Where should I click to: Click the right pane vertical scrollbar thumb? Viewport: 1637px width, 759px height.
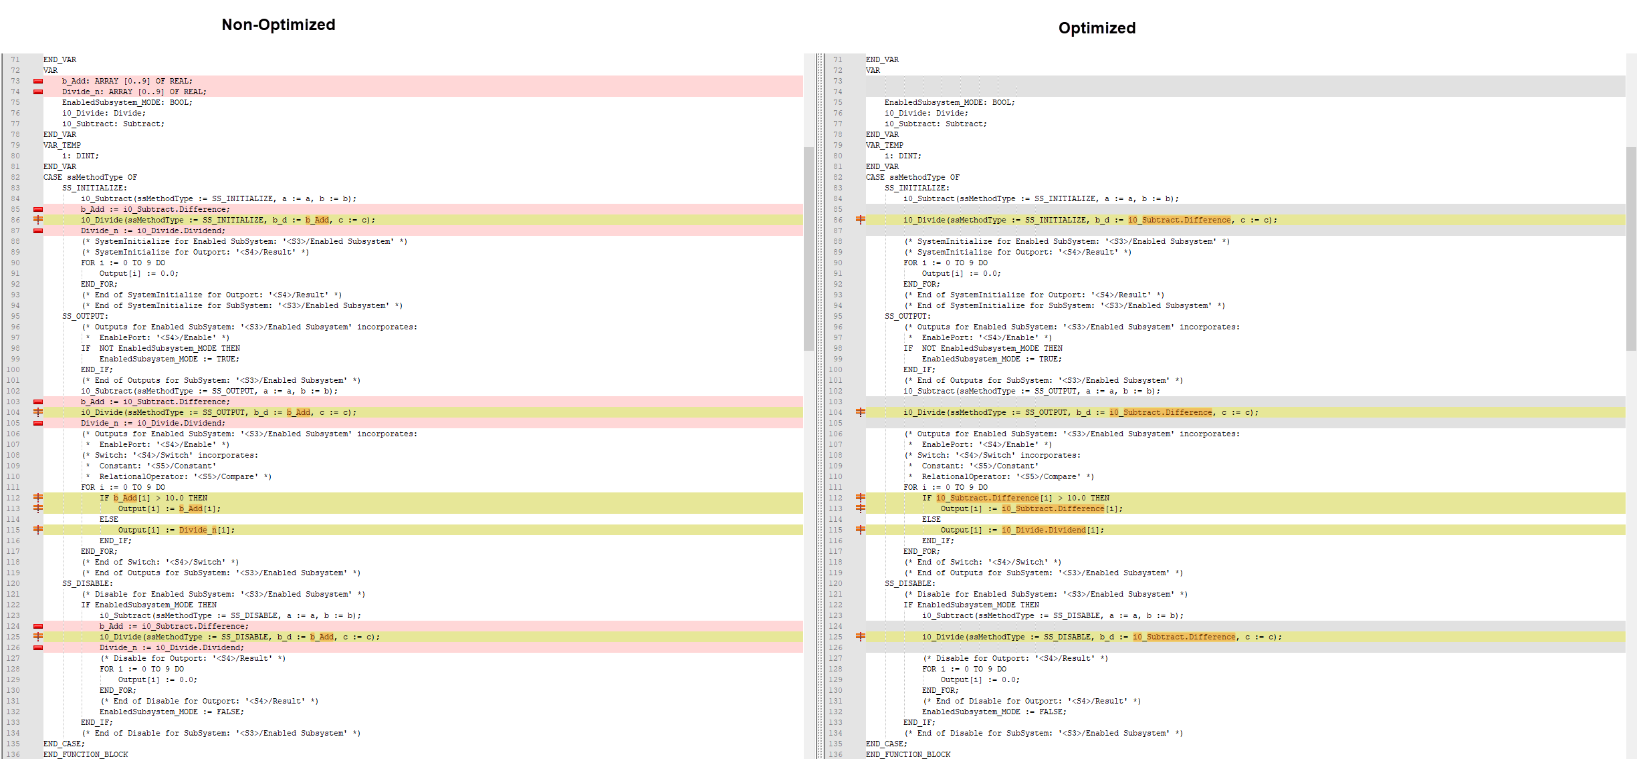pyautogui.click(x=1631, y=247)
